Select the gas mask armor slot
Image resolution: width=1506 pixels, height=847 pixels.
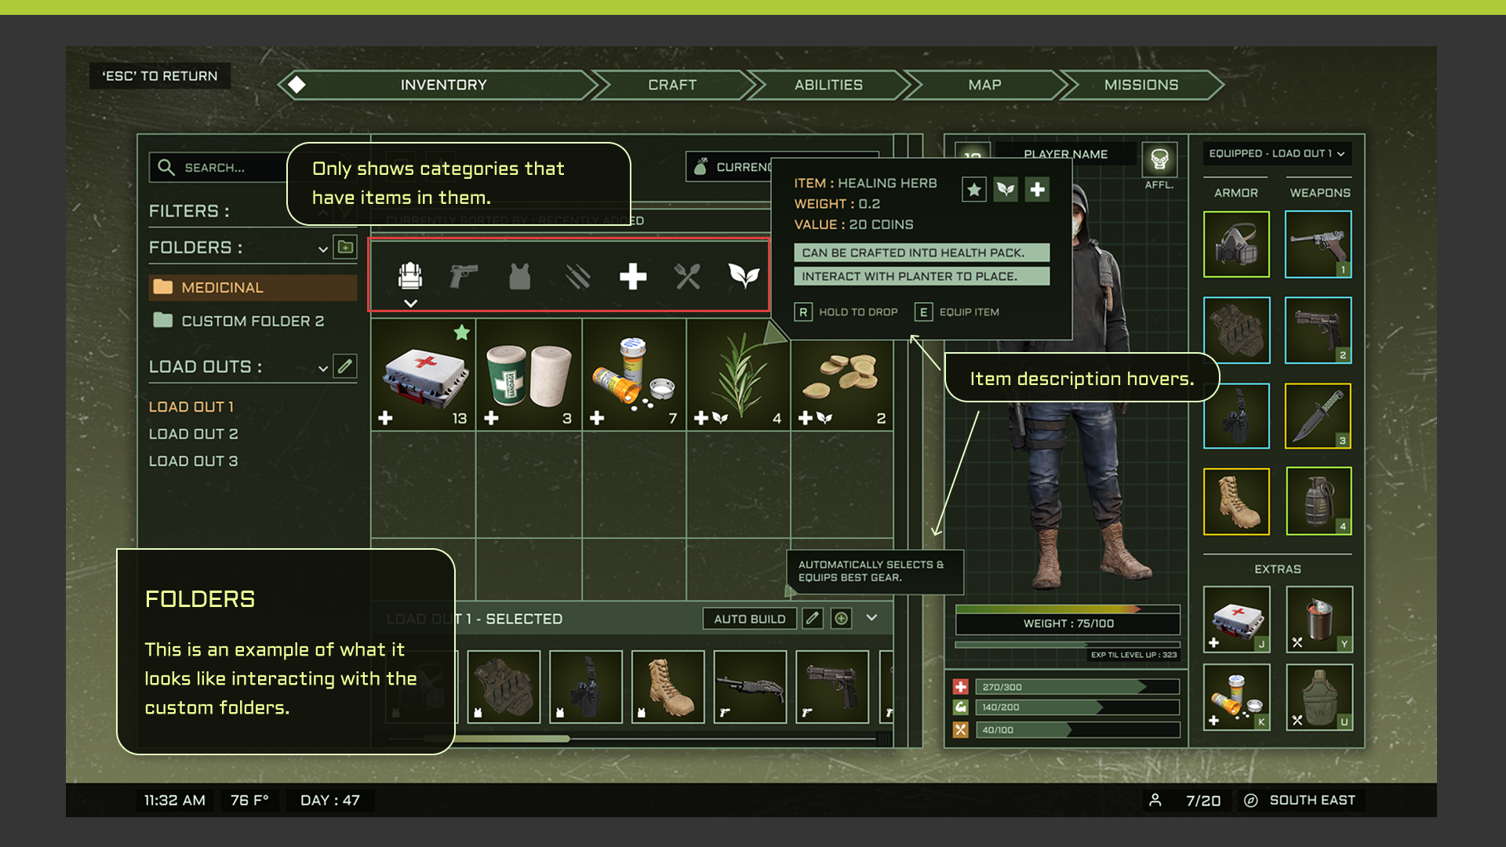tap(1236, 244)
